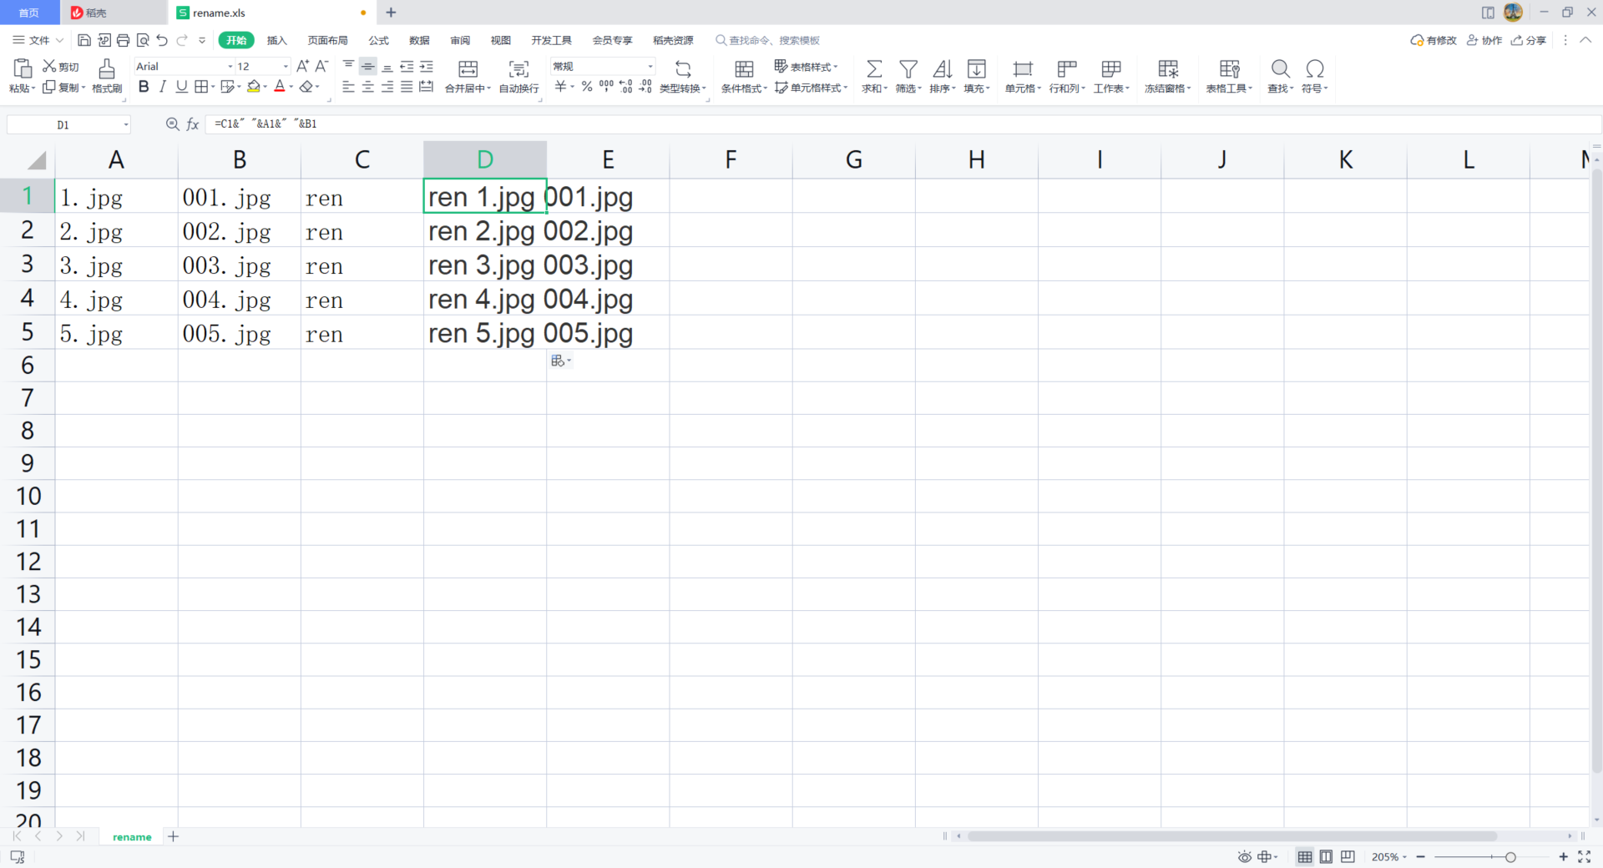Click the formula bar input field
This screenshot has height=868, width=1603.
[x=902, y=124]
